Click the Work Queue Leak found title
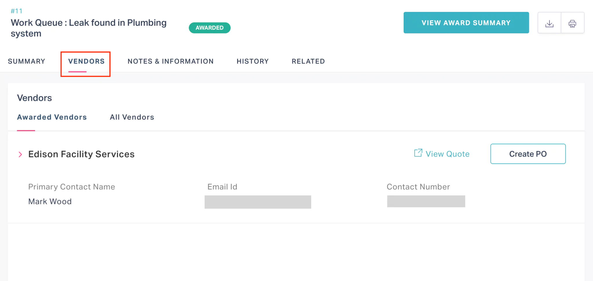The width and height of the screenshot is (593, 281). click(89, 28)
